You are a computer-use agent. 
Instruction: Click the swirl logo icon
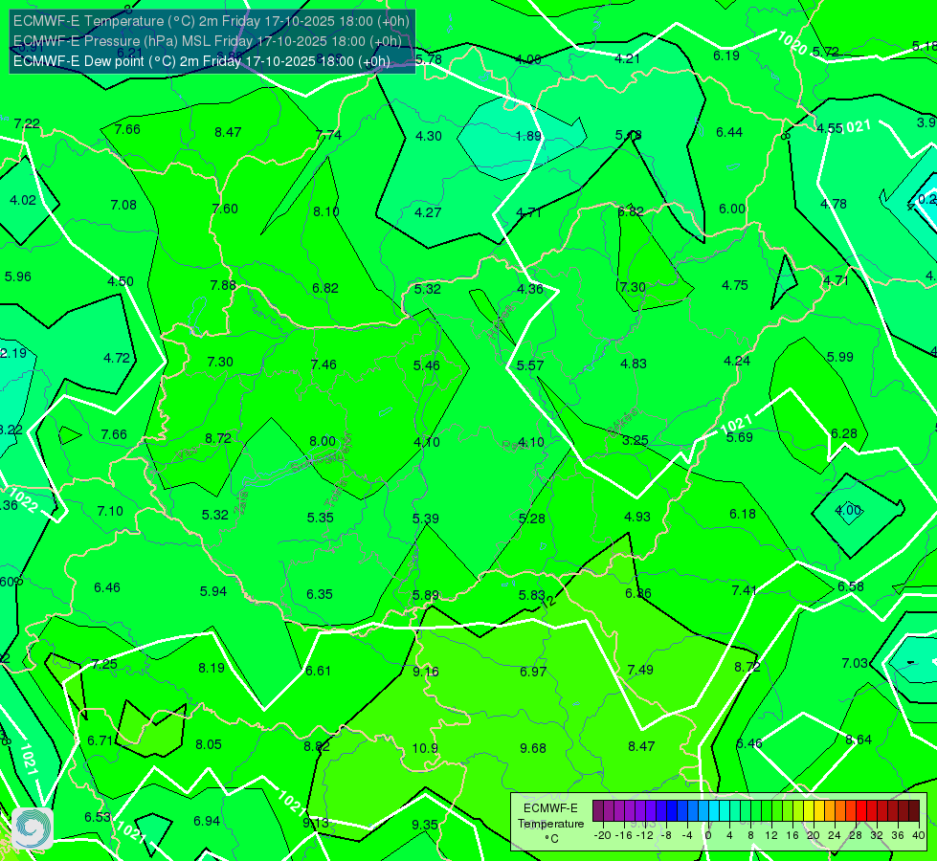(x=33, y=828)
